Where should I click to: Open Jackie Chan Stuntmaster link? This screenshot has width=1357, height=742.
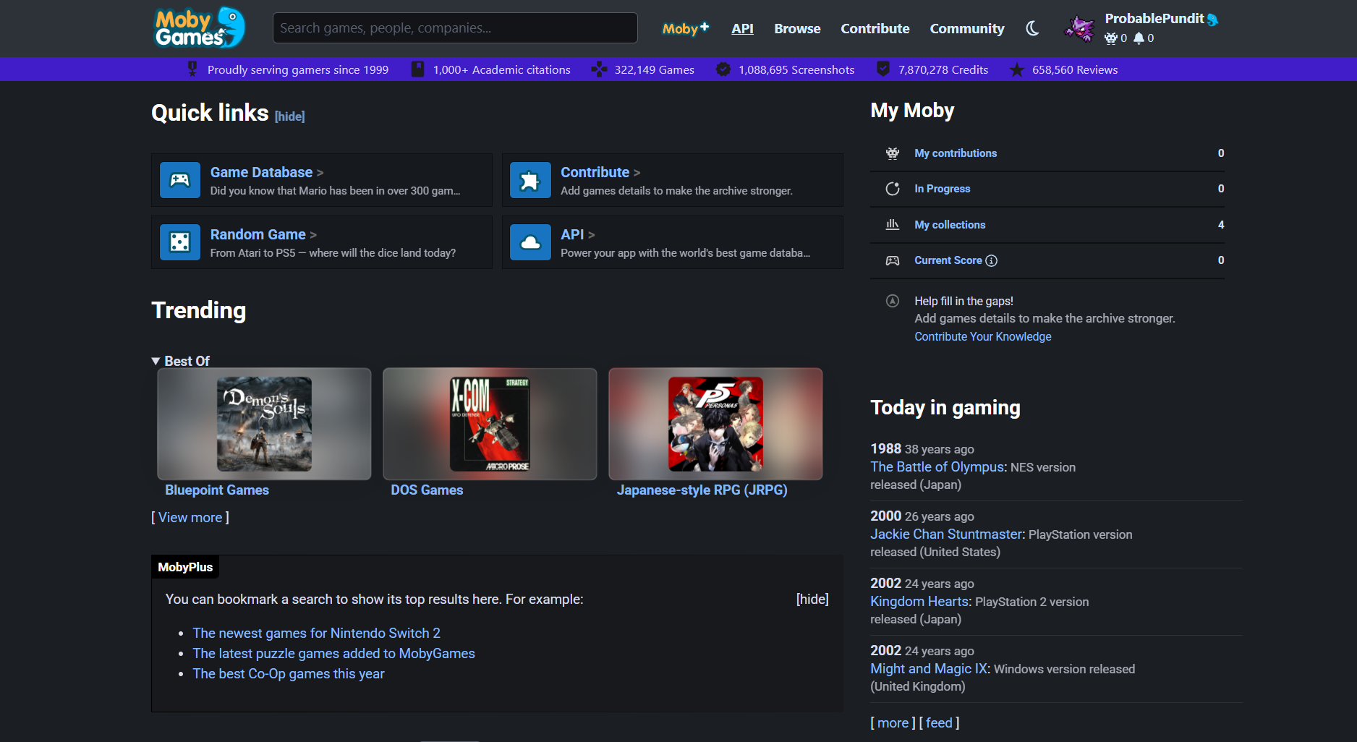[x=946, y=534]
